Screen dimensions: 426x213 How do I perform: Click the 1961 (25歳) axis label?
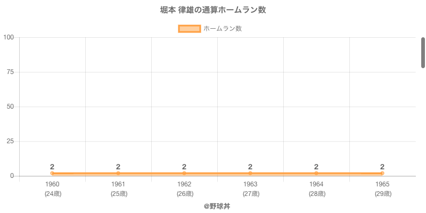118,189
